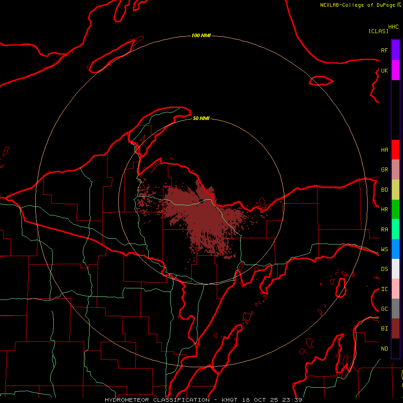Click the DS legend label
Image resolution: width=403 pixels, height=403 pixels.
pyautogui.click(x=384, y=269)
